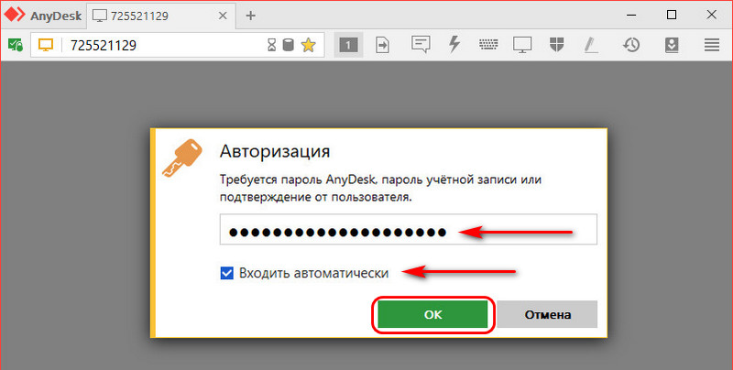This screenshot has height=370, width=733.
Task: Click the password field with dots
Action: tap(408, 229)
